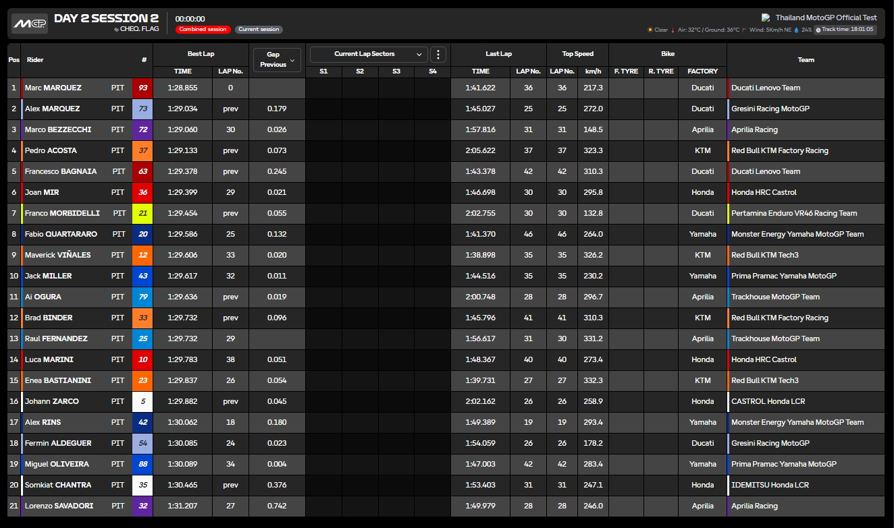Select rider Fabio QUARTARARO
894x528 pixels.
point(61,234)
